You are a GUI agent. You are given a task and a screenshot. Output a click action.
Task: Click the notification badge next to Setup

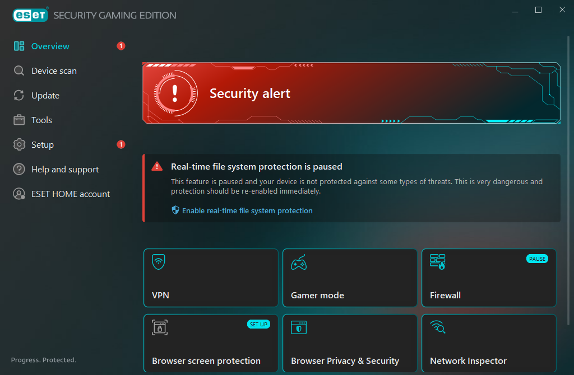[x=121, y=144]
